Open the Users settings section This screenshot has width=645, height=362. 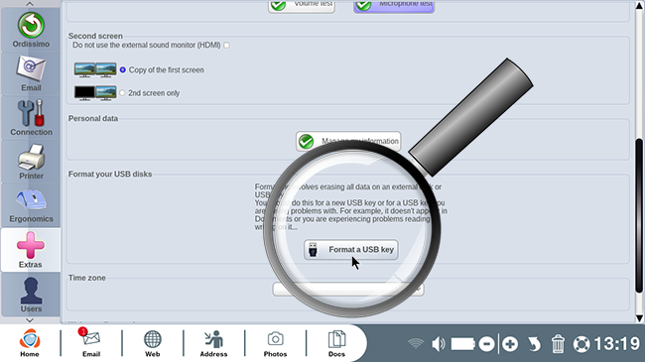31,295
